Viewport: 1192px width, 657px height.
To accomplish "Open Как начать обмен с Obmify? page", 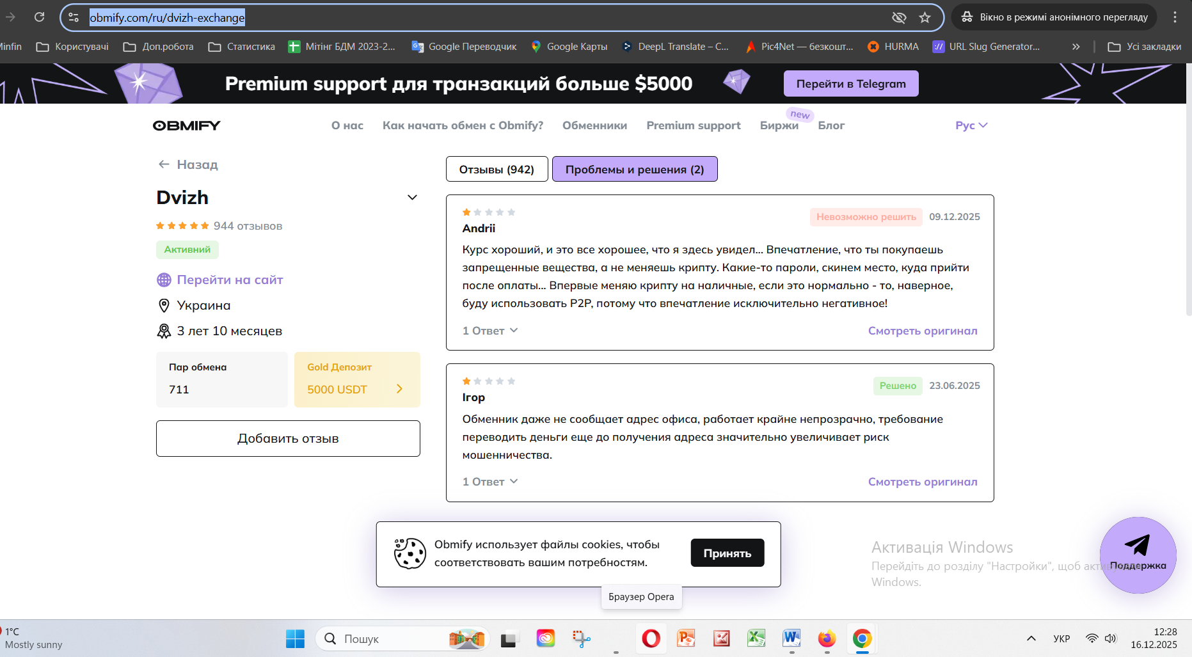I will coord(463,125).
